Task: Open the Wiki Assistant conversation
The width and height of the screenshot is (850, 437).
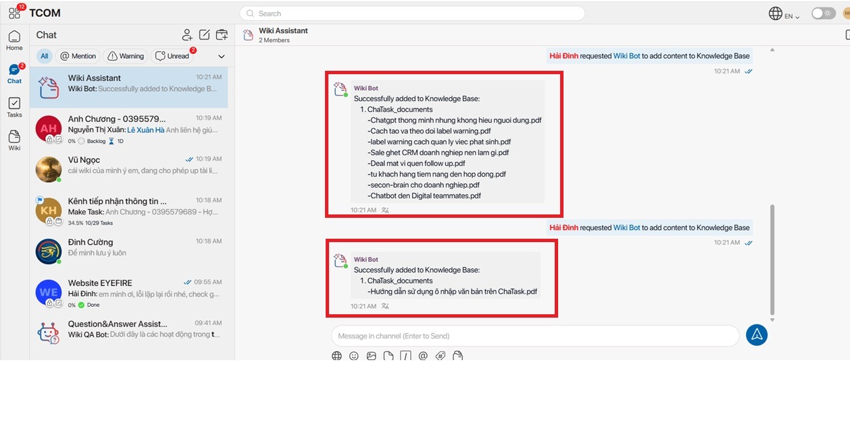Action: coord(129,87)
